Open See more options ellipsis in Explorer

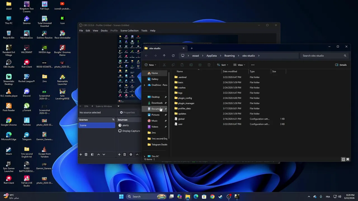tap(253, 65)
